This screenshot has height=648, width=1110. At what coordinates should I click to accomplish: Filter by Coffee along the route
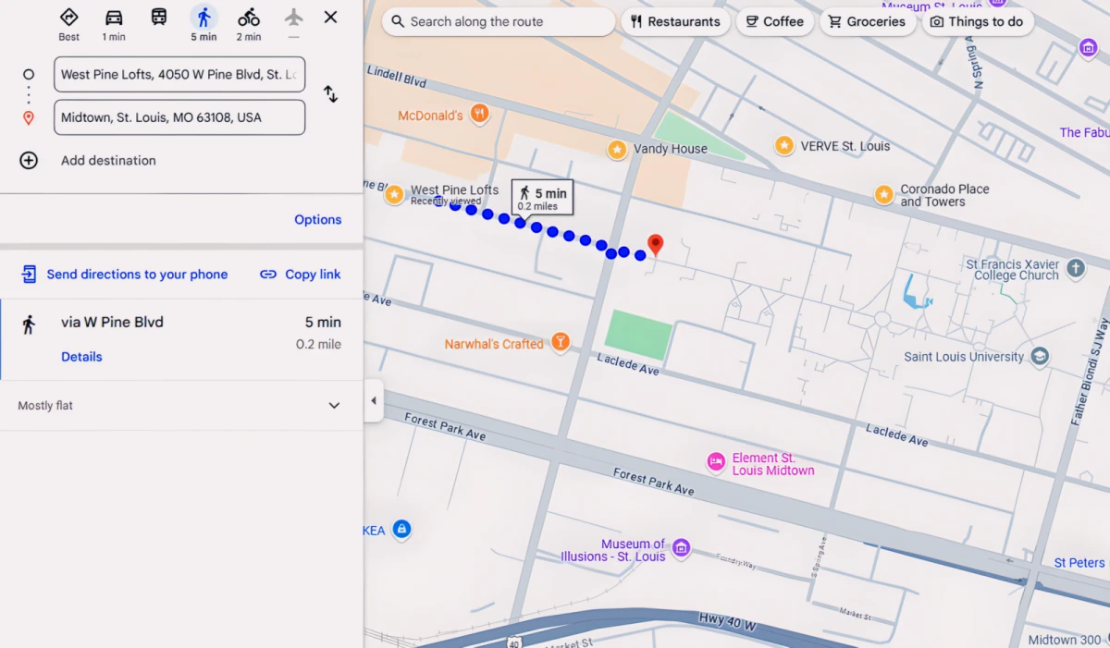click(x=774, y=21)
